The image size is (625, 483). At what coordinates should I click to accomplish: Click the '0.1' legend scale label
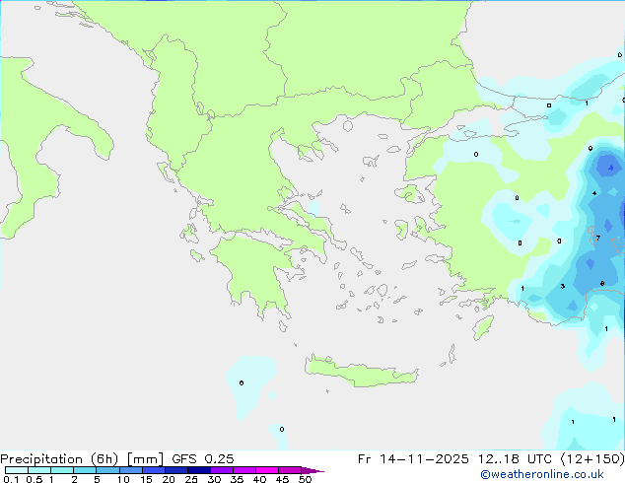[11, 479]
